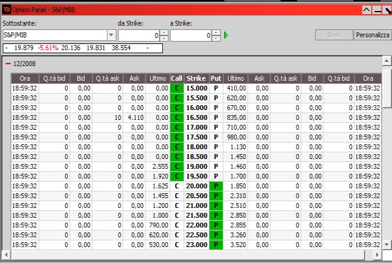392x263 pixels.
Task: Open the Personalizza settings
Action: [x=372, y=35]
